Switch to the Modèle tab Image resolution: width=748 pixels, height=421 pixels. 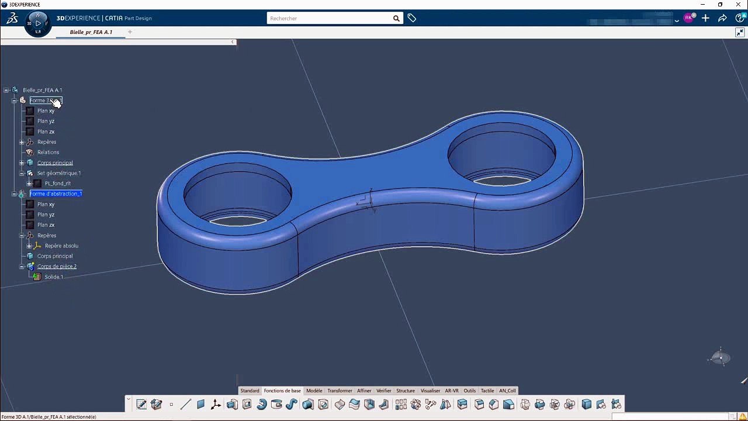[314, 391]
